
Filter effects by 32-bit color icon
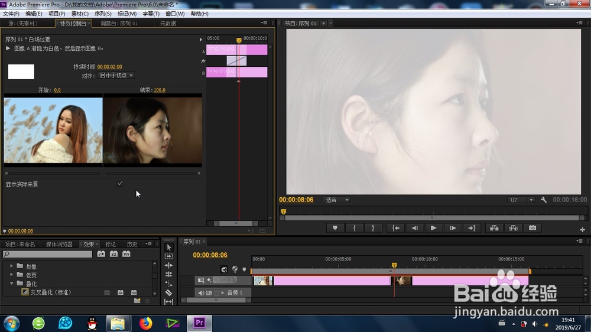[113, 254]
